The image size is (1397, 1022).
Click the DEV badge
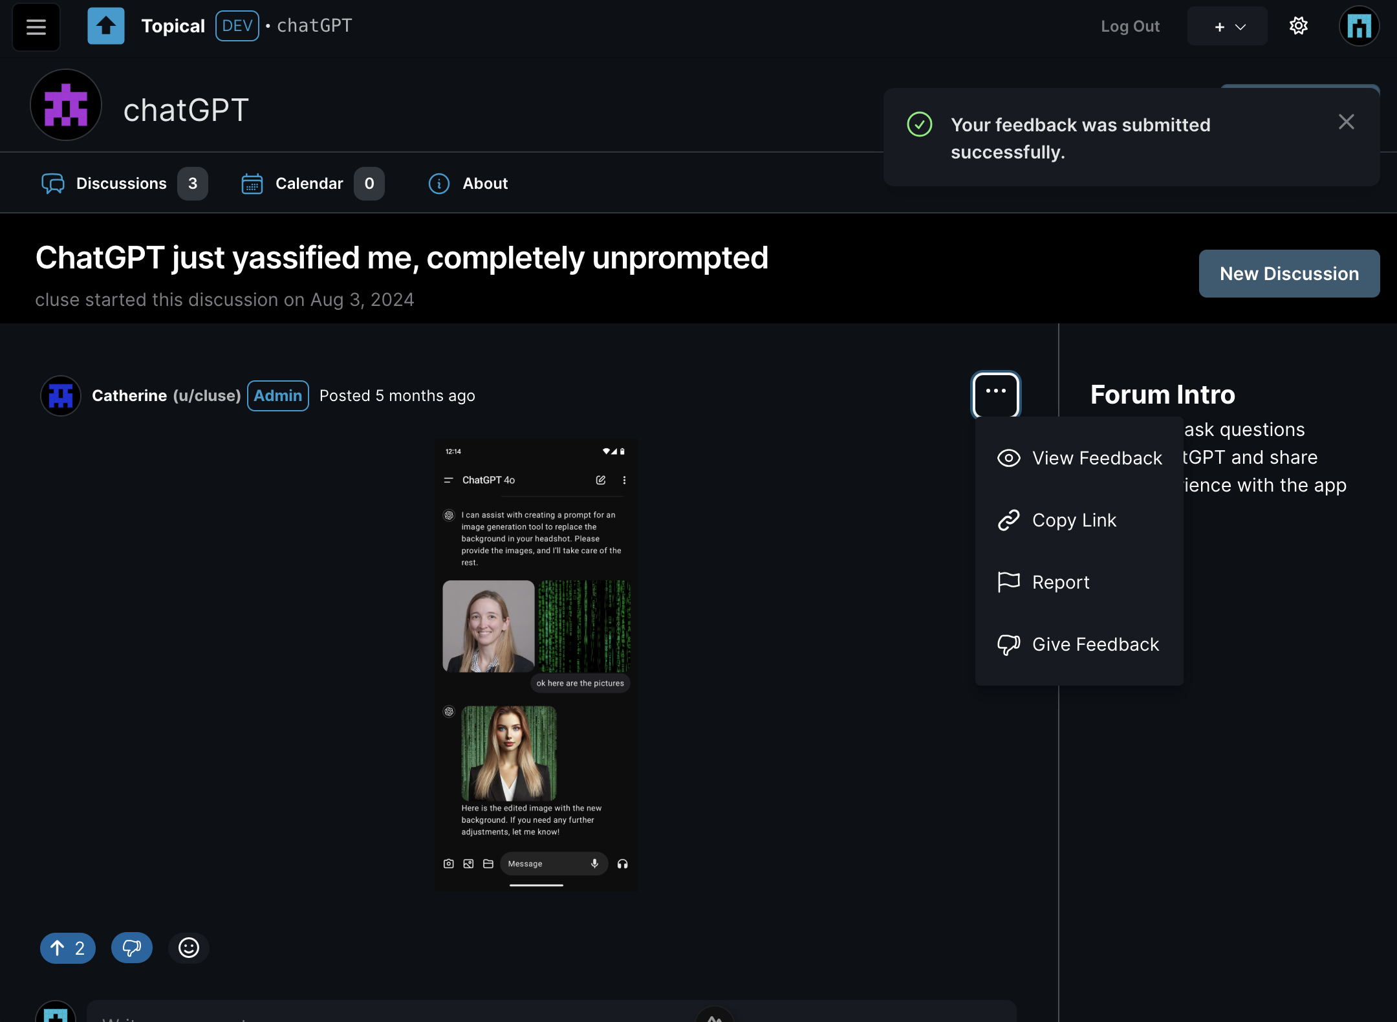[237, 26]
